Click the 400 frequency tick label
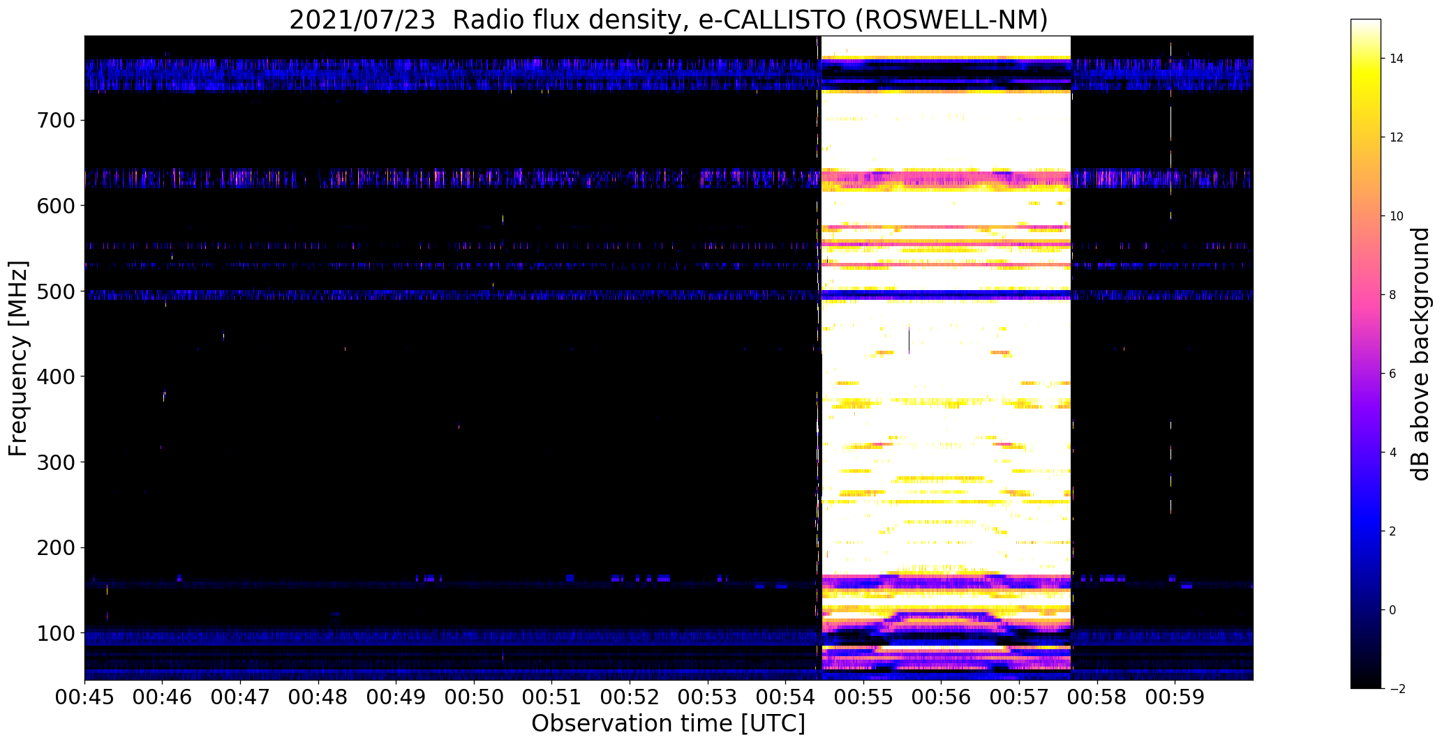1442x744 pixels. [54, 377]
